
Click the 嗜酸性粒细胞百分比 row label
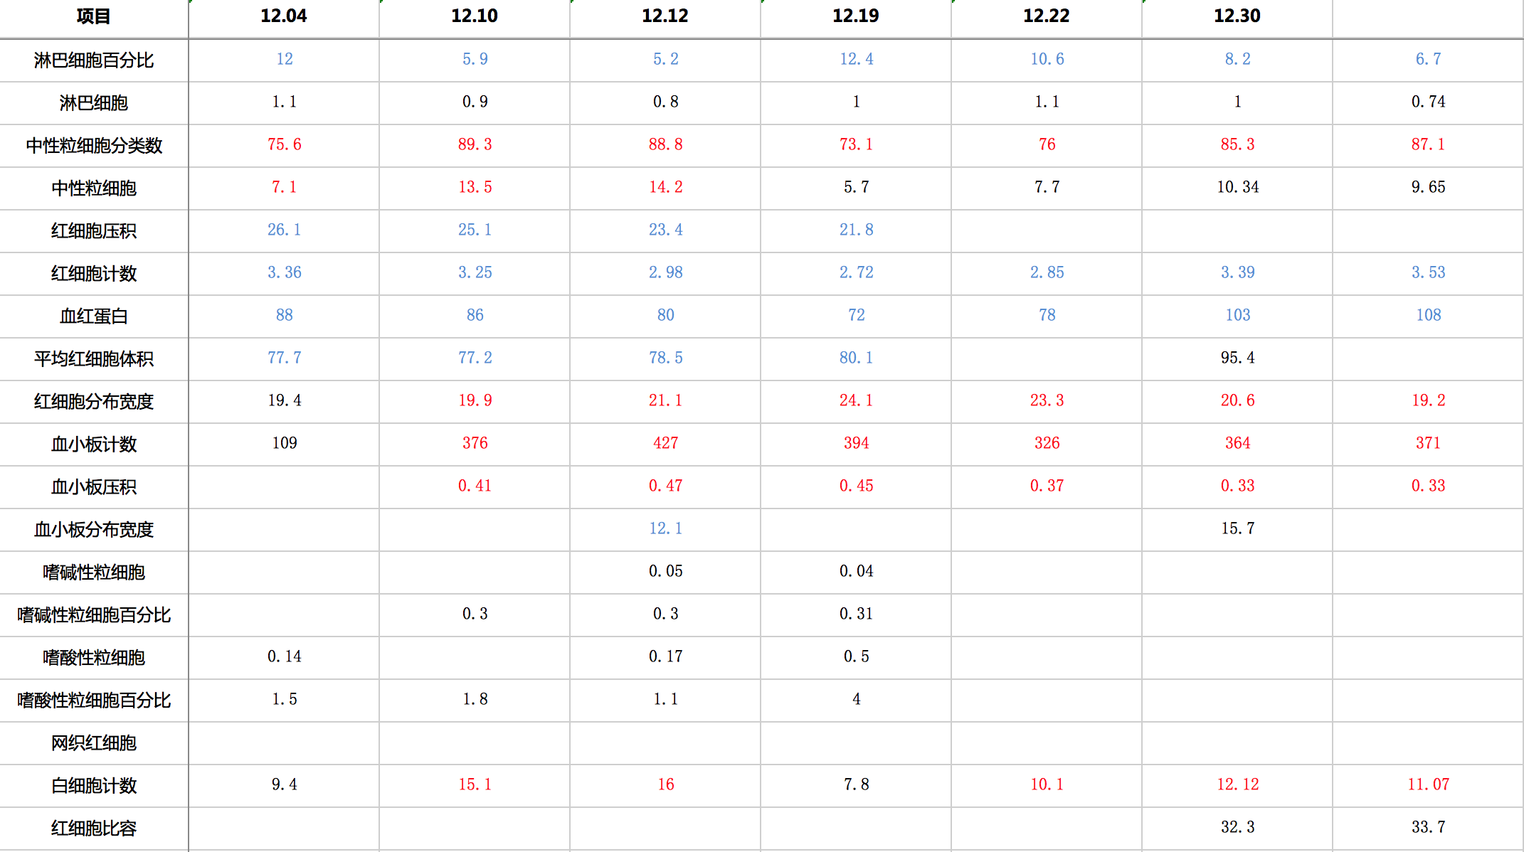pyautogui.click(x=94, y=701)
